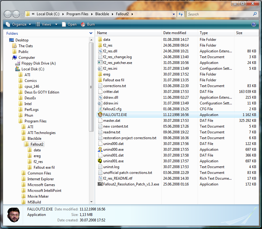
Task: Select the Fallout2 folder in the tree
Action: pyautogui.click(x=37, y=144)
